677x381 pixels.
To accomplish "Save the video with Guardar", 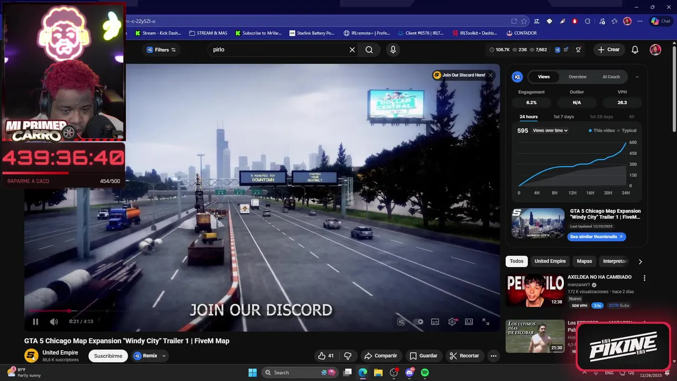I will 424,356.
